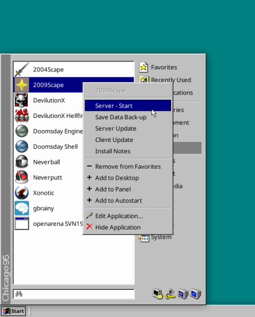Screen dimensions: 255x317
Task: Run Server Update from the menu
Action: coord(128,129)
